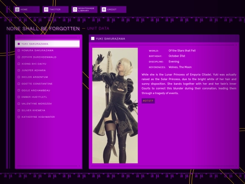The height and width of the screenshot is (184, 245).
Task: Click the square marker beside Juniper Adhara
Action: [x=19, y=70]
